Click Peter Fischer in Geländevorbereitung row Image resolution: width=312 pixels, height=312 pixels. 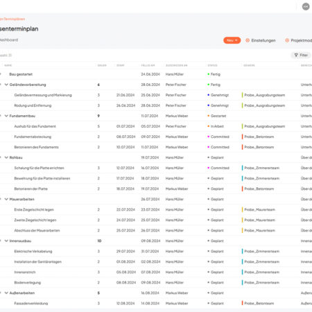point(176,85)
